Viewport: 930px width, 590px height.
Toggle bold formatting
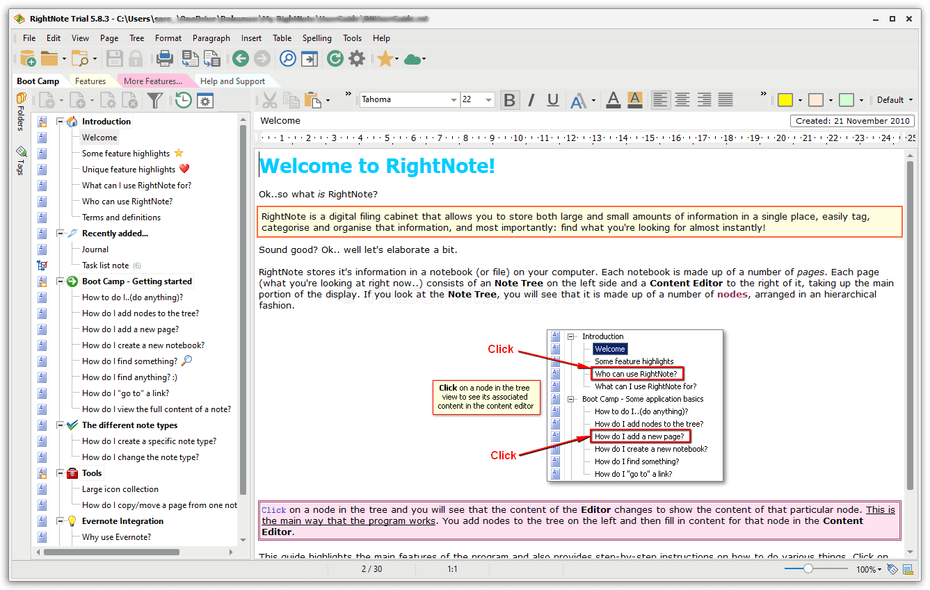coord(510,100)
